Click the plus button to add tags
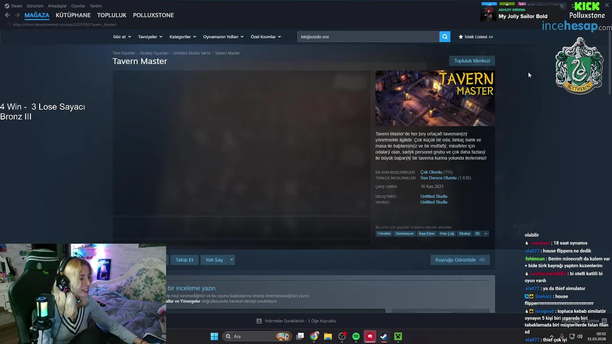This screenshot has width=612, height=344. click(485, 234)
